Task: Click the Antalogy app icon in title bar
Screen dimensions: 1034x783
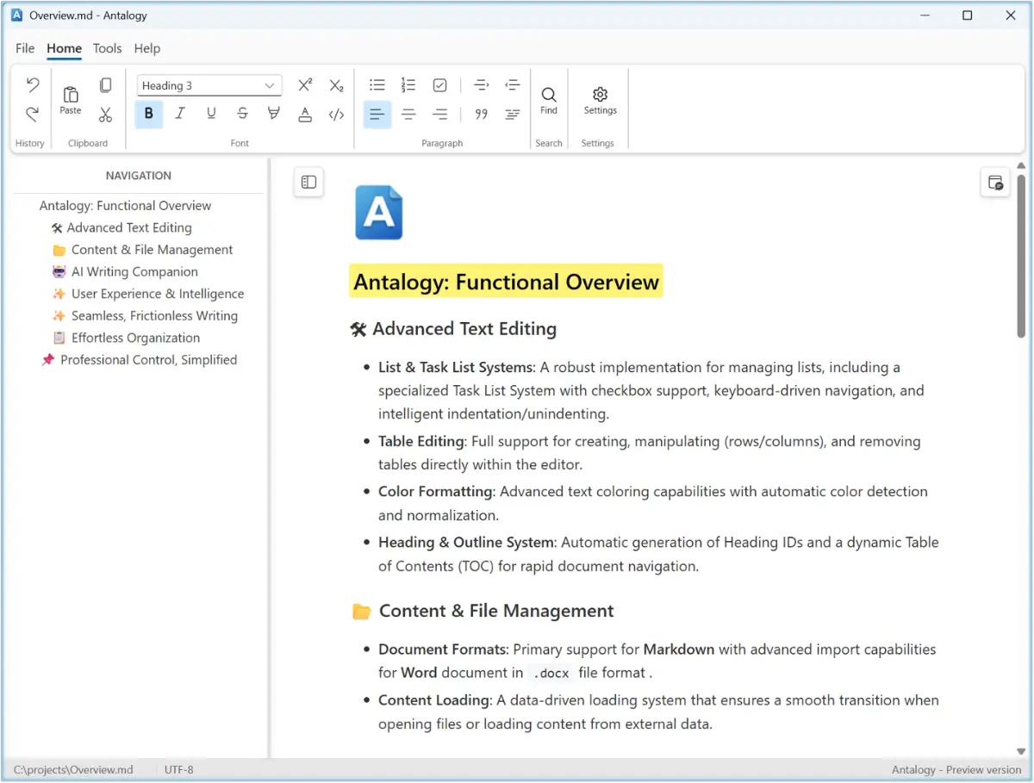Action: point(16,15)
